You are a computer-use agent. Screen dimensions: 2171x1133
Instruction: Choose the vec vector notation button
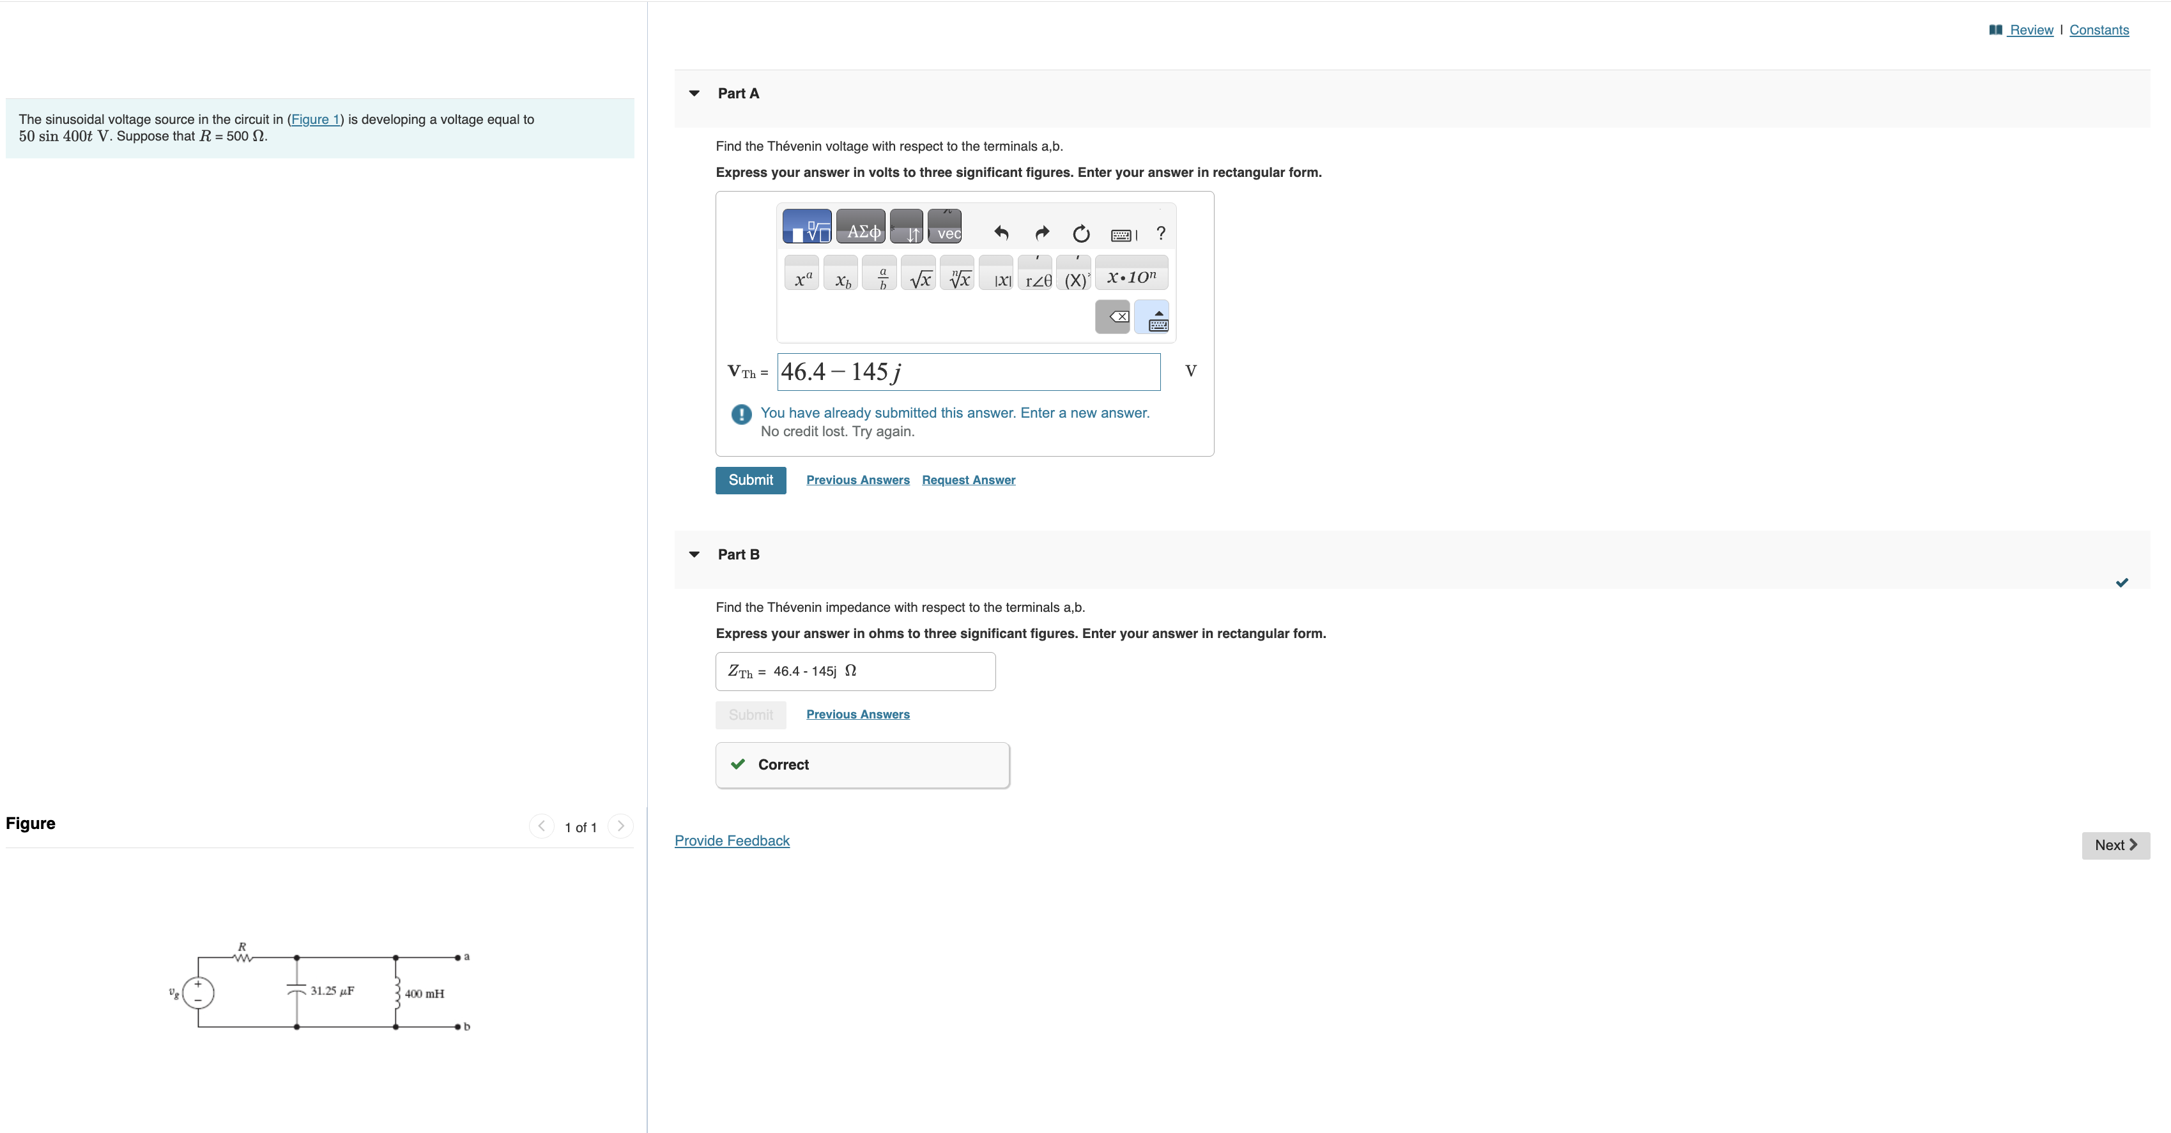[945, 227]
